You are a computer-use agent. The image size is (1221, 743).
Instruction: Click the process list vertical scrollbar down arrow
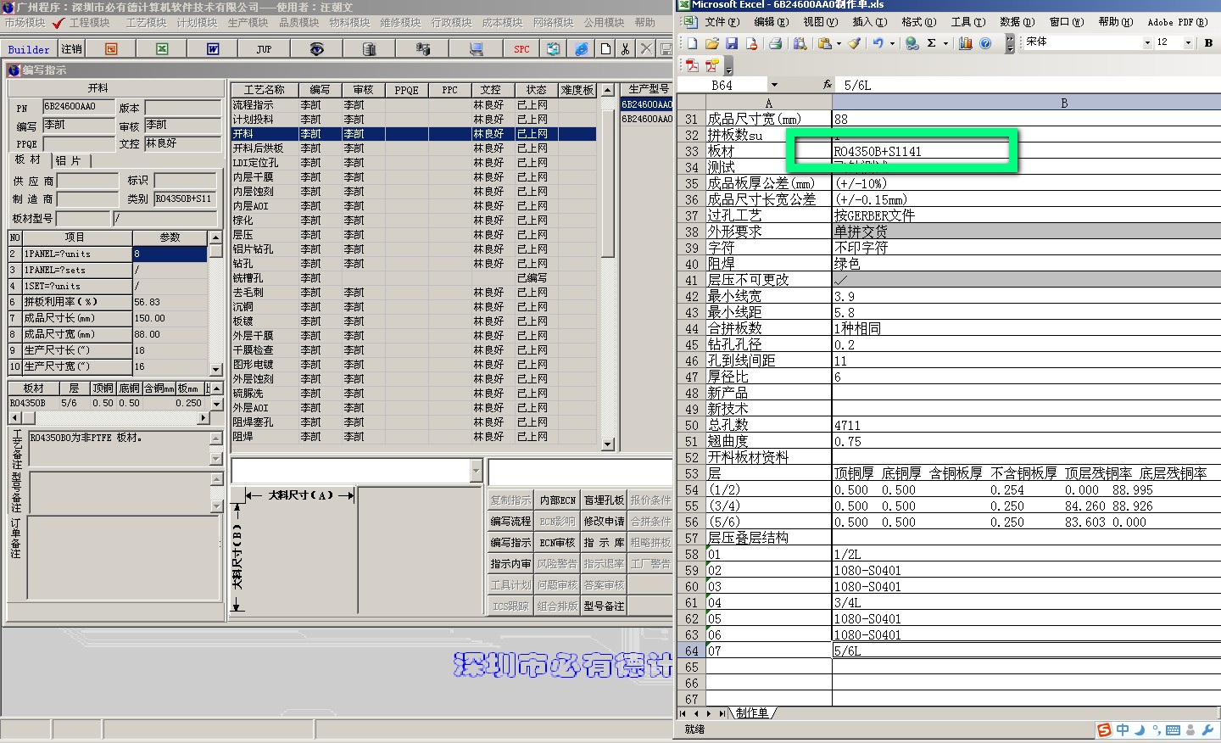[x=607, y=444]
